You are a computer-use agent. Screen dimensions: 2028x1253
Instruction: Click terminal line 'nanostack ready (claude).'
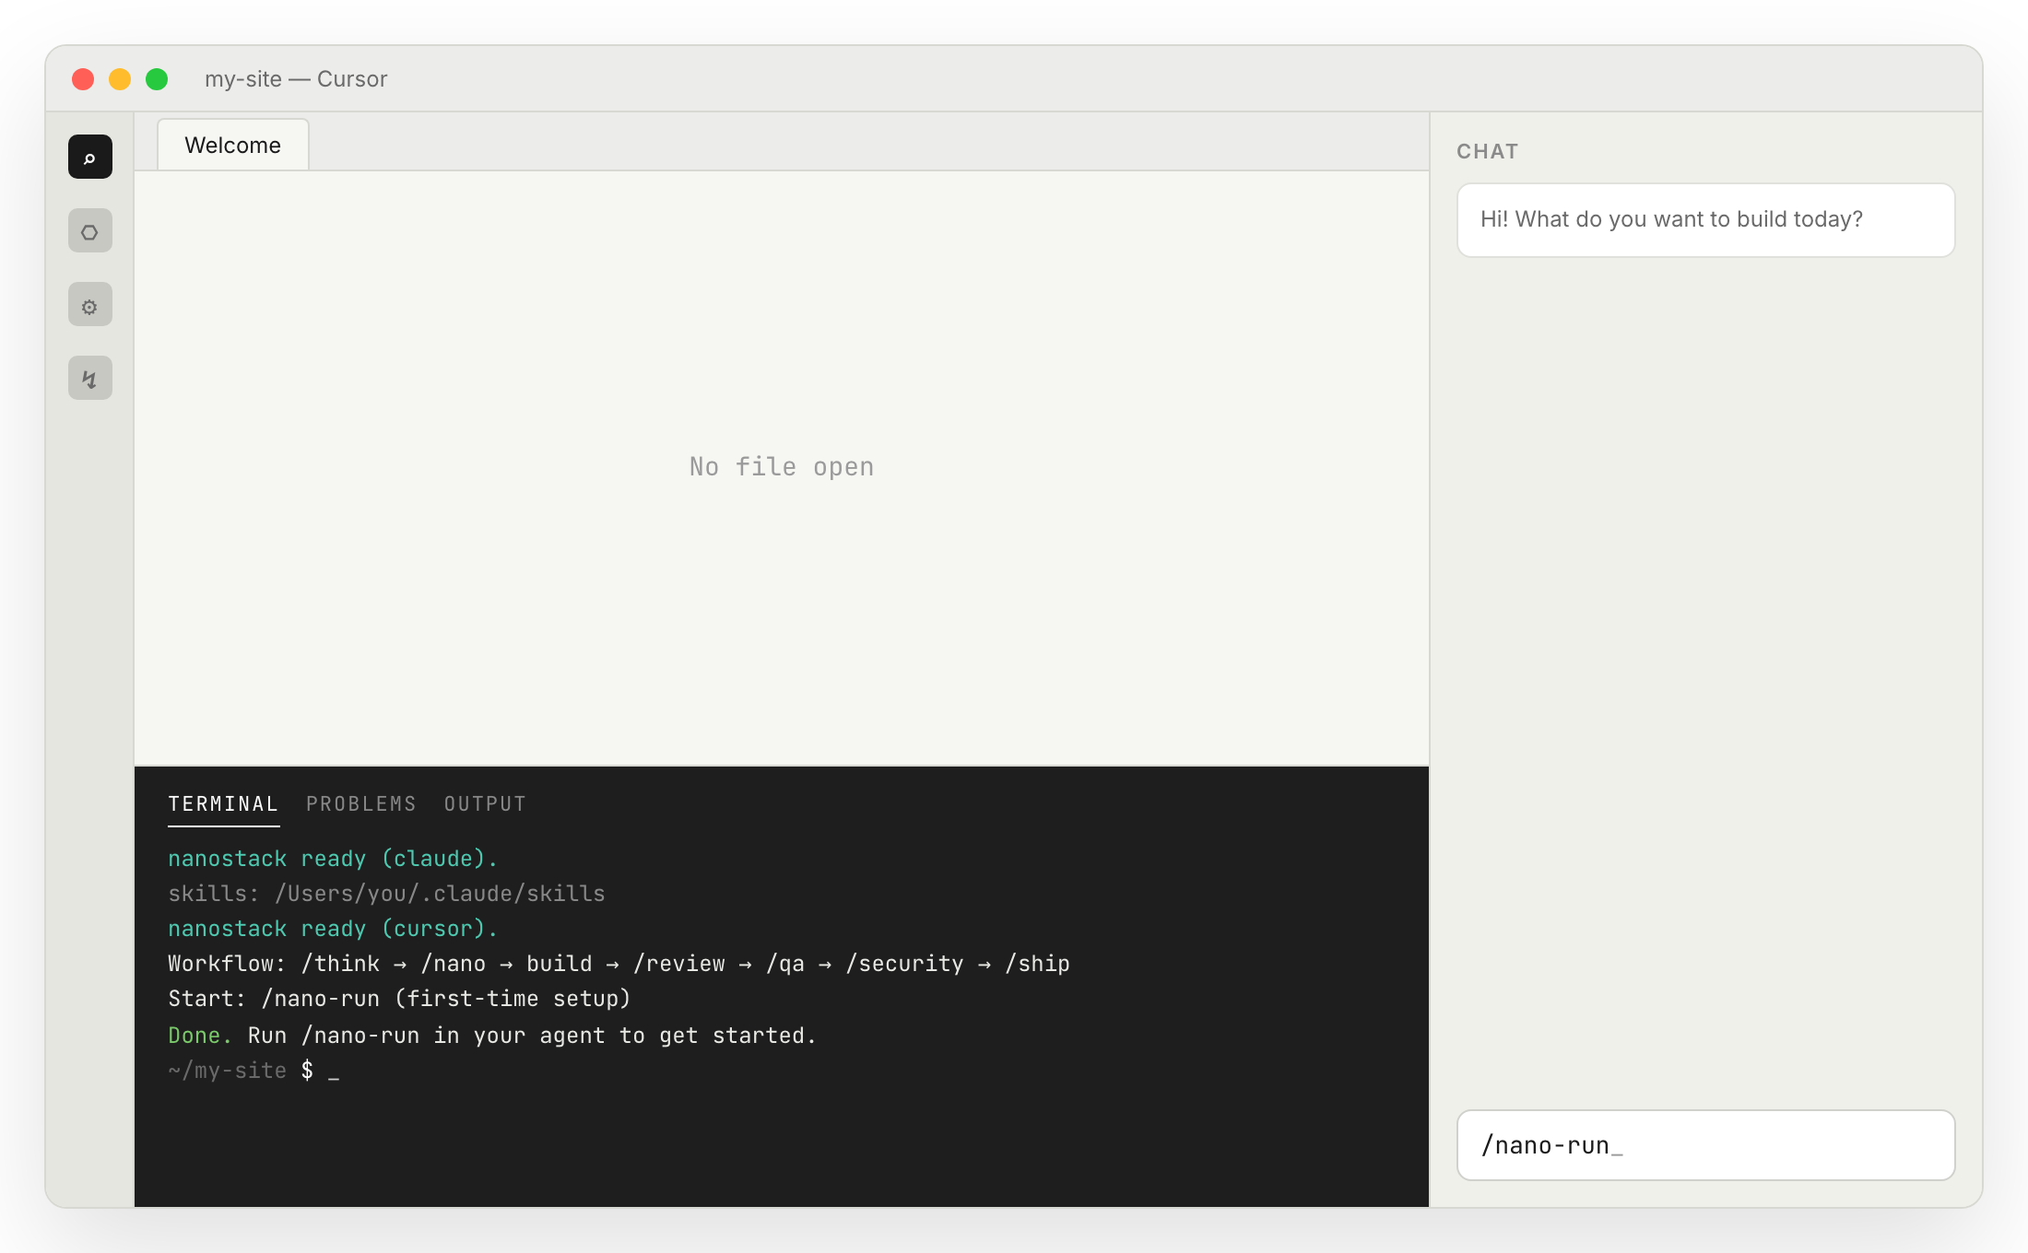pos(333,859)
